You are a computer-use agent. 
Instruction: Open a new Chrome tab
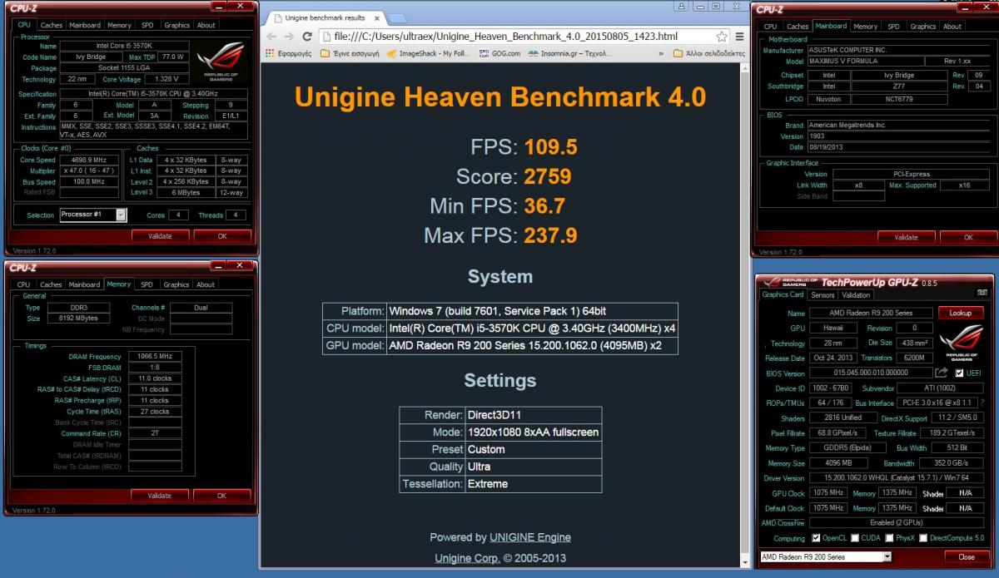399,17
